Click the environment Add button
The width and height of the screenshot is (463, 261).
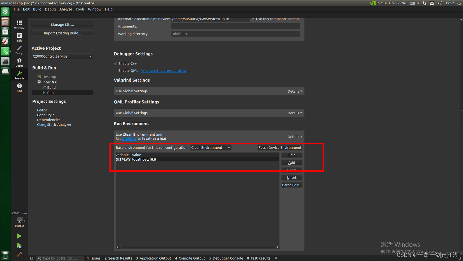point(292,163)
